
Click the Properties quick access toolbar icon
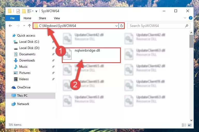(18, 11)
